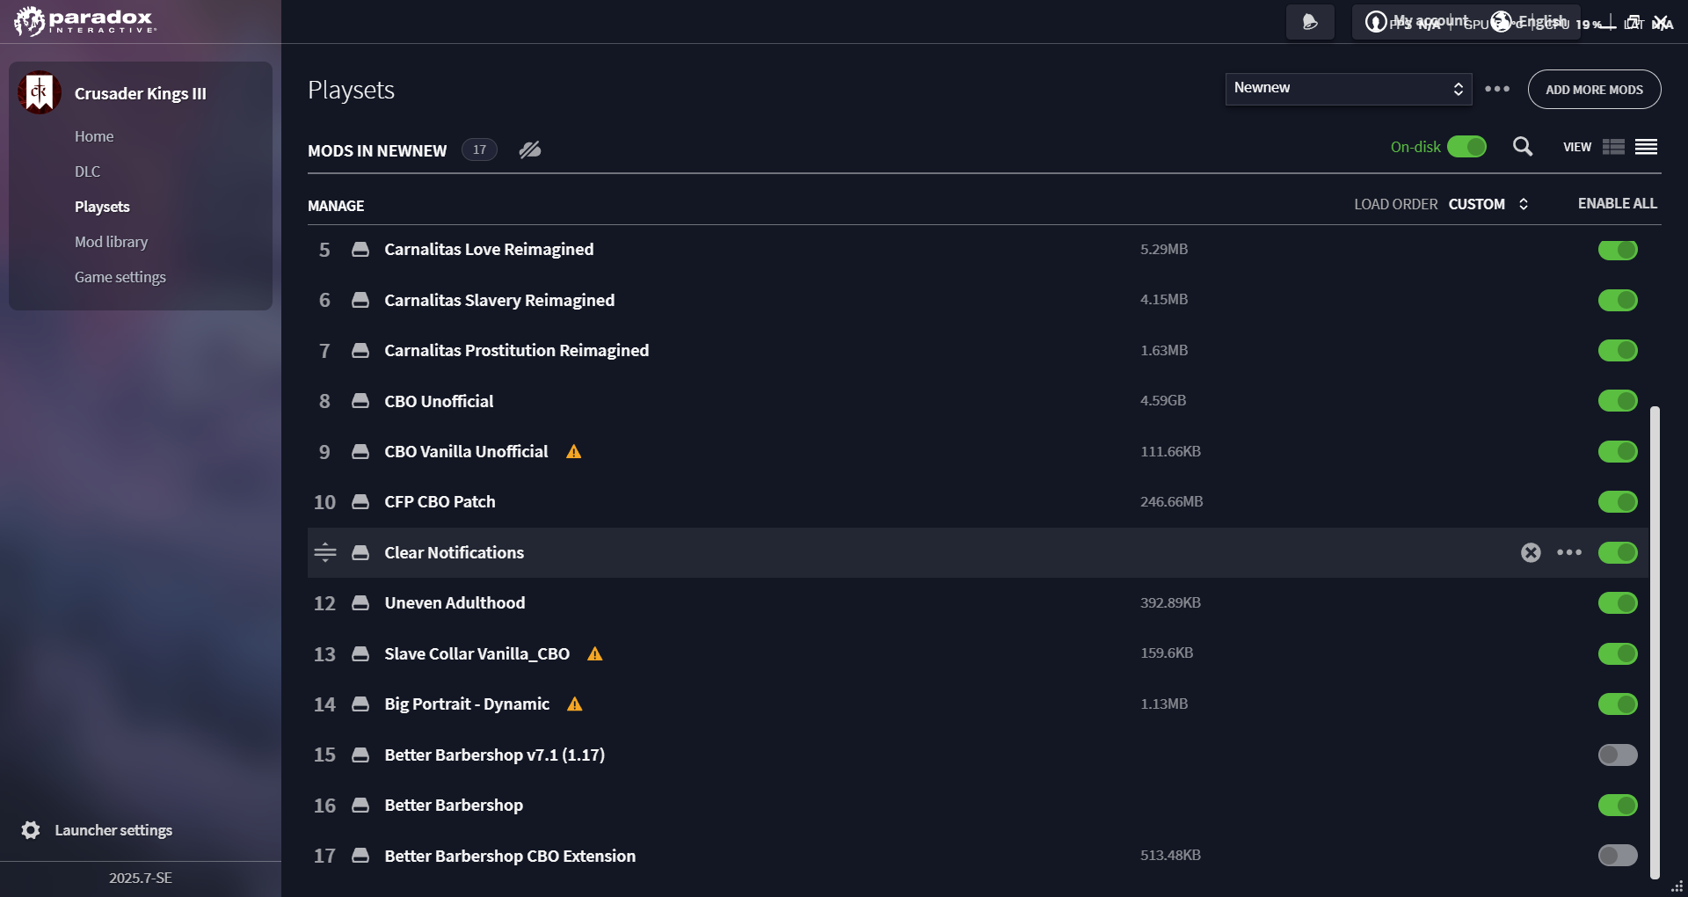
Task: Click the 392.89KB size of Uneven Adulthood
Action: point(1170,603)
